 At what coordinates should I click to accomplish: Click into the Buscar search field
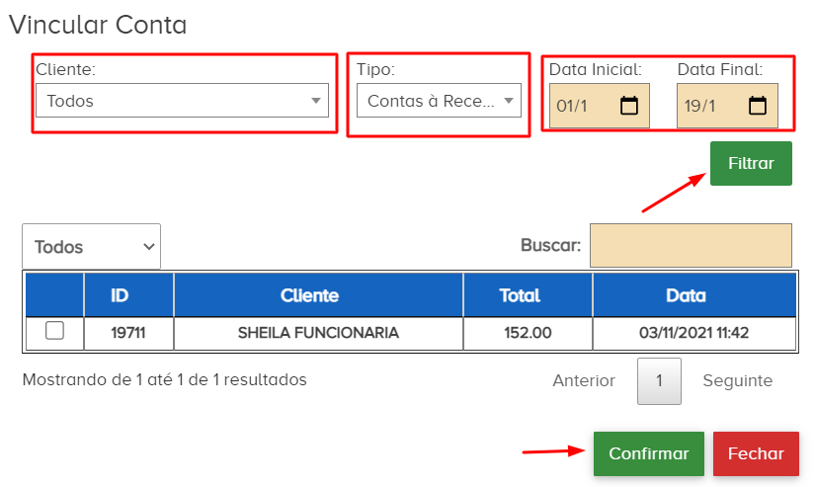(691, 245)
